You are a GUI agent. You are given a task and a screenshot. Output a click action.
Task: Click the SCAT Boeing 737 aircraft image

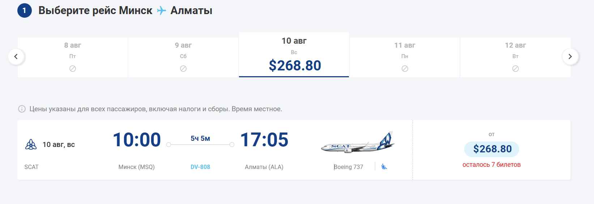pos(358,143)
